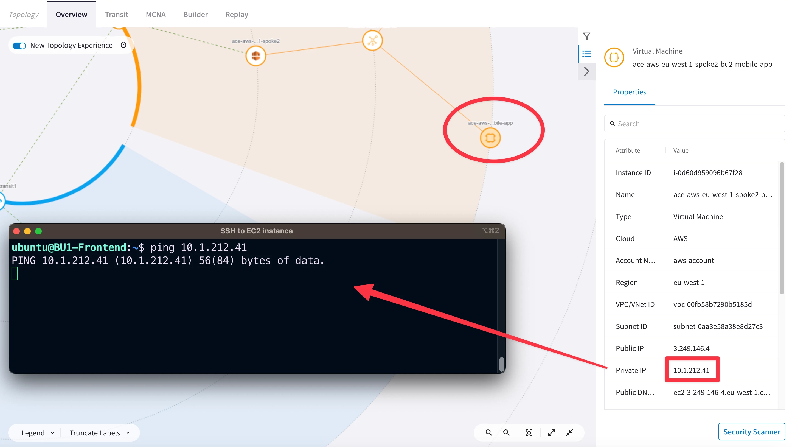
Task: Select the Properties tab link
Action: [x=629, y=92]
